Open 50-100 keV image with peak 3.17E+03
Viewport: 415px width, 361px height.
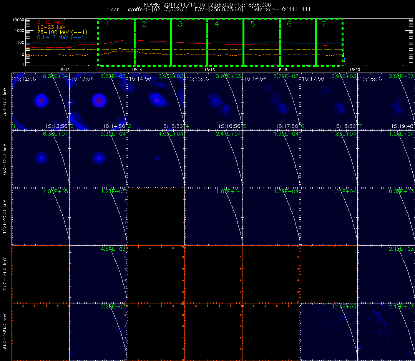329,332
